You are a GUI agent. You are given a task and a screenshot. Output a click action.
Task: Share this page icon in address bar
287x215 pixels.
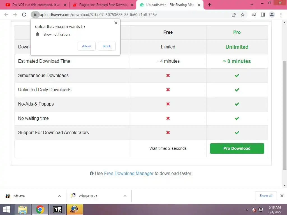234,15
